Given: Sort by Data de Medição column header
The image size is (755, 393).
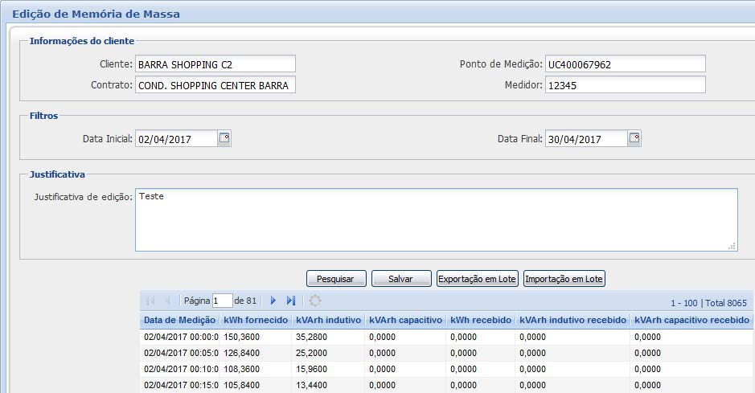Looking at the screenshot, I should click(x=179, y=320).
